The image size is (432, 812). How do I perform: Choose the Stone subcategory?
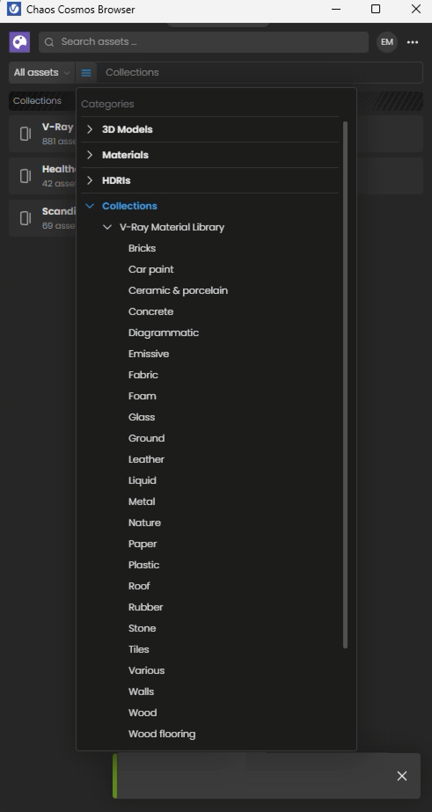(x=142, y=628)
